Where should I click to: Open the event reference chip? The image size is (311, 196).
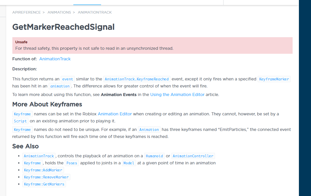(68, 79)
